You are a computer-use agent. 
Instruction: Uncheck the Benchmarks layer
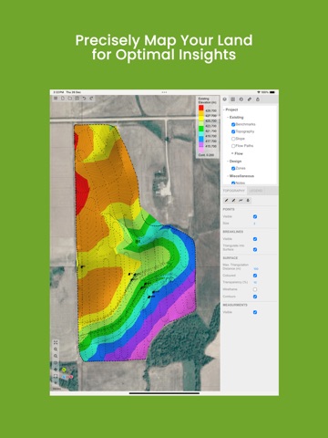[x=233, y=124]
